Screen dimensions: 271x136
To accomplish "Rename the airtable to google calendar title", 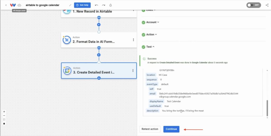I will coord(43,5).
